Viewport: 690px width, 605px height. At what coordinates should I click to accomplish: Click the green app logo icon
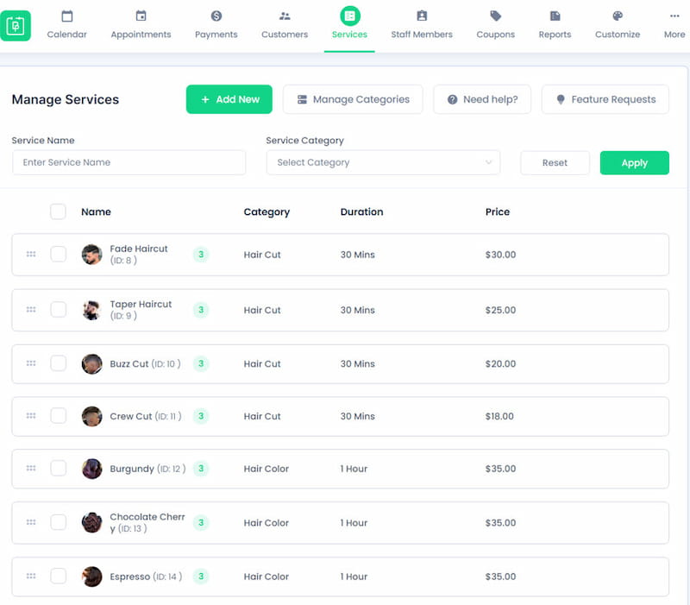16,26
